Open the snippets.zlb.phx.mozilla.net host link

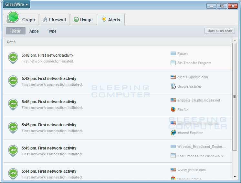tap(198, 100)
